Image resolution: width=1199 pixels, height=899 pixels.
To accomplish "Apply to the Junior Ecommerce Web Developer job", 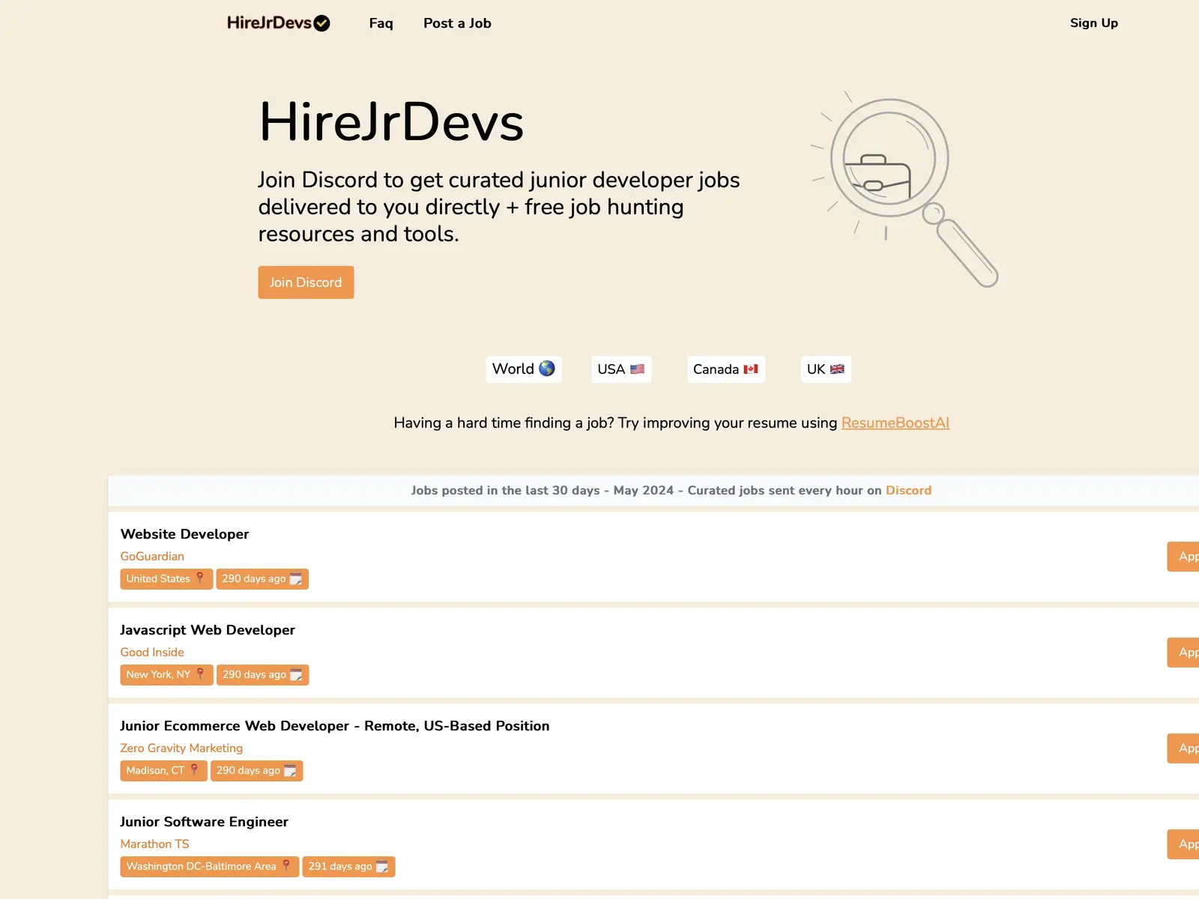I will pos(1184,748).
